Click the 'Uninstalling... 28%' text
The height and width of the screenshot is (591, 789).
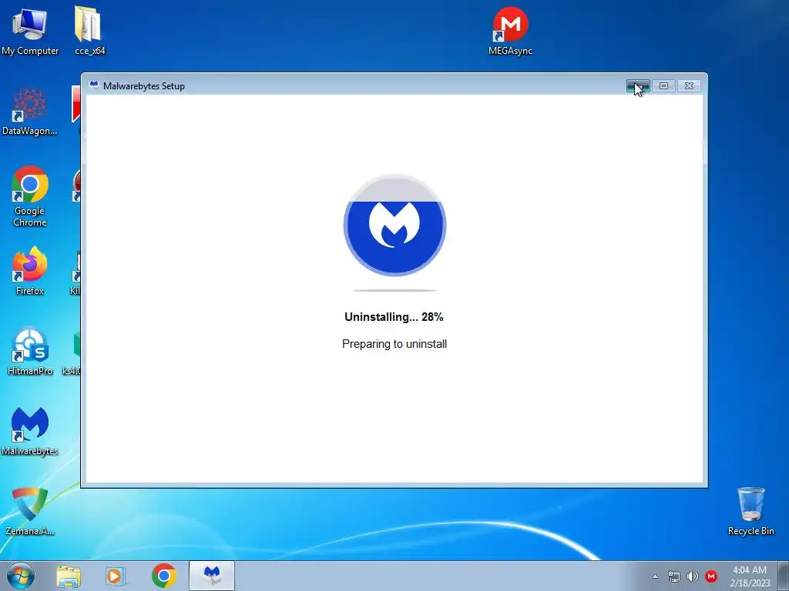point(394,317)
